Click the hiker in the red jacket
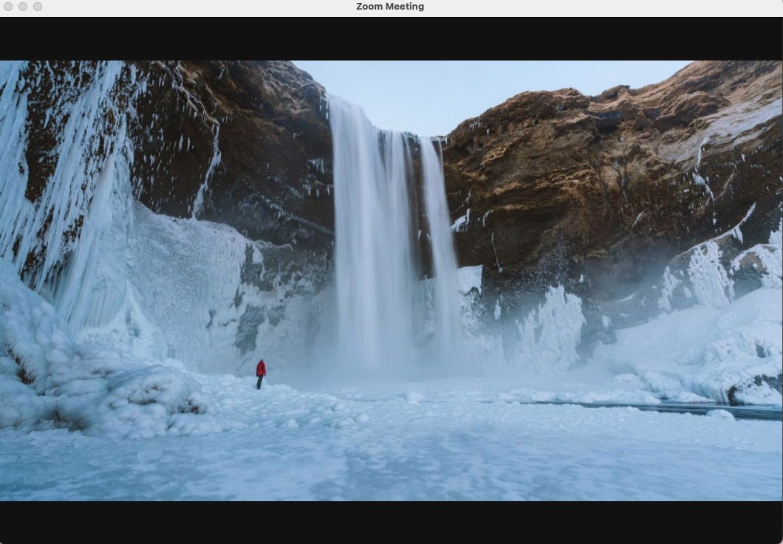 point(260,371)
